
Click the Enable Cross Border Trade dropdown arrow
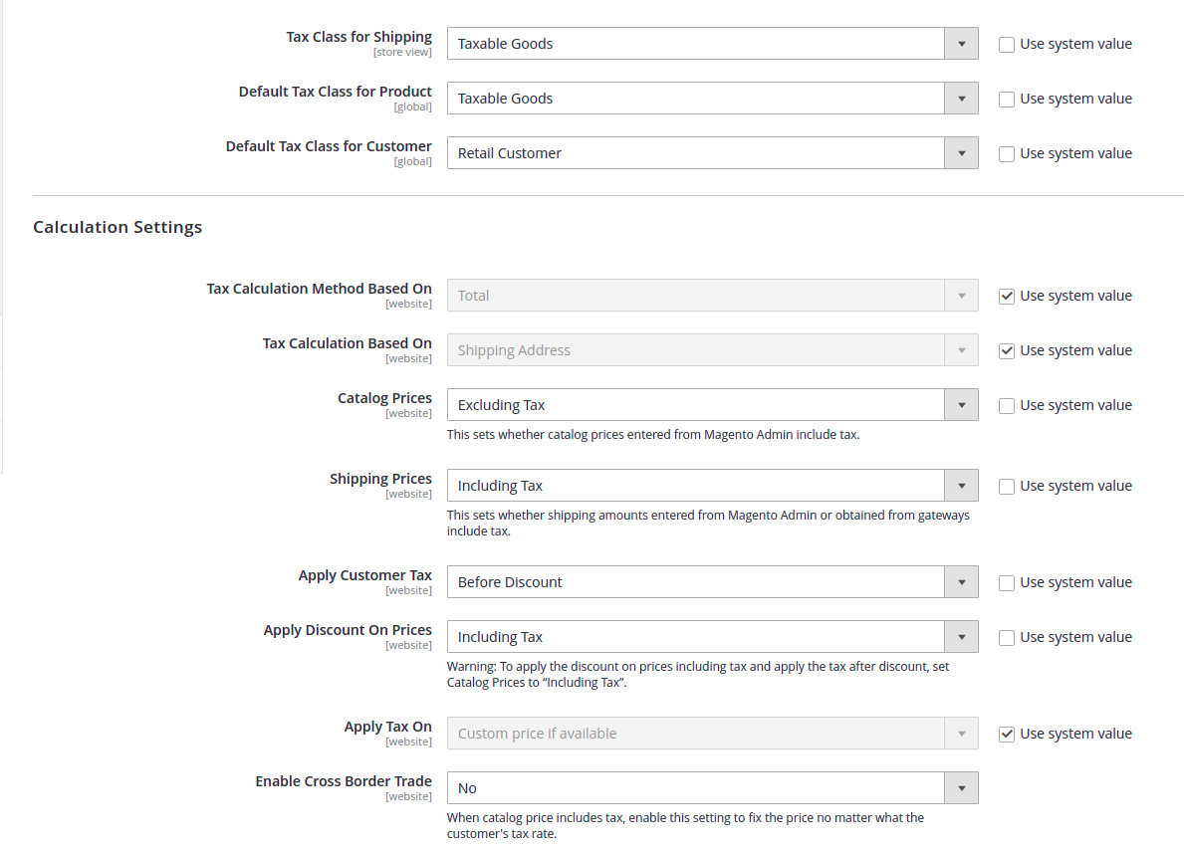pos(960,787)
